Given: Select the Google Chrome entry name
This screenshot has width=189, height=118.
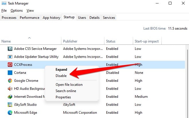Looking at the screenshot, I should pyautogui.click(x=26, y=81).
